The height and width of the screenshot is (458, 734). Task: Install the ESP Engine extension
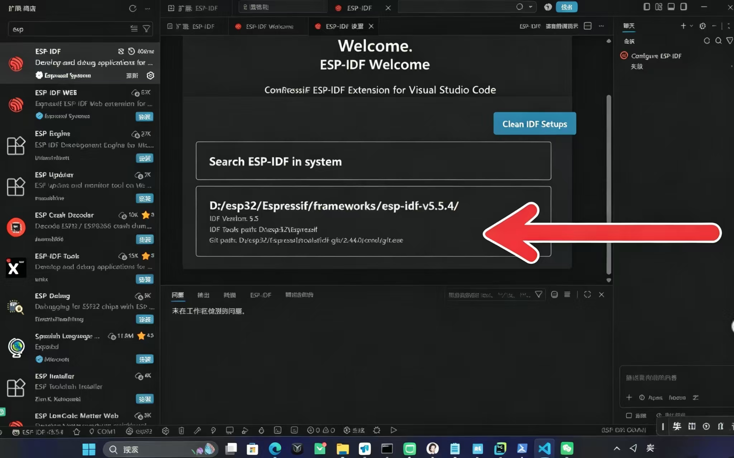coord(145,158)
